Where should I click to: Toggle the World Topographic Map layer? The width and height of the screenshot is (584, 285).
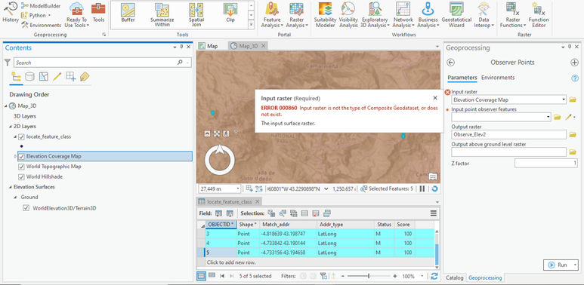[x=22, y=167]
